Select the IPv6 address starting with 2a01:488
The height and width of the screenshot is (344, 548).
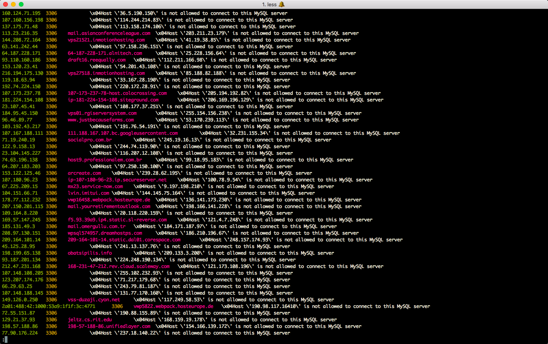point(49,306)
